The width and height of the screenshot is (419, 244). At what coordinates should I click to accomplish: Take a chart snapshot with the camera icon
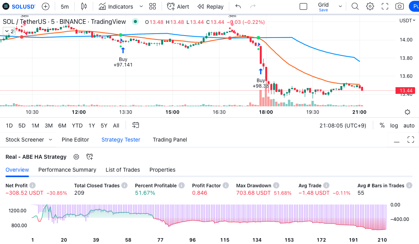(x=399, y=6)
